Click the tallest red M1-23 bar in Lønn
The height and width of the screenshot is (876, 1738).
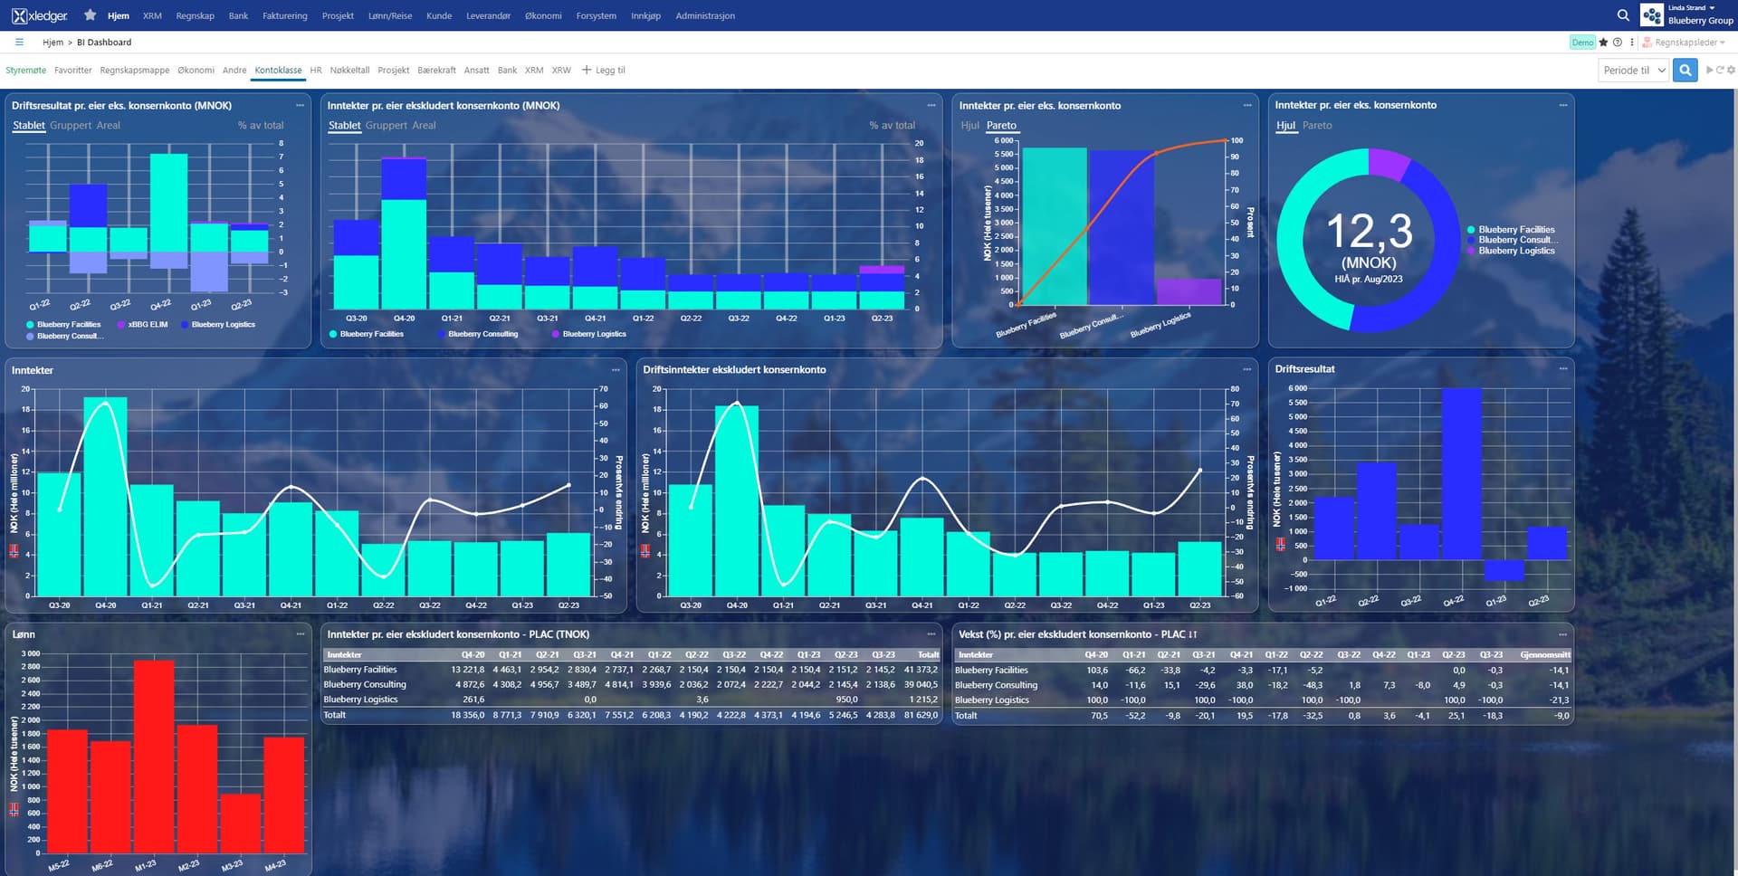[154, 757]
